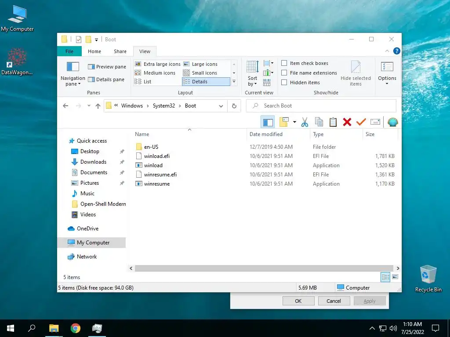Click the Navigation pane ribbon button
The image size is (450, 337).
point(73,73)
